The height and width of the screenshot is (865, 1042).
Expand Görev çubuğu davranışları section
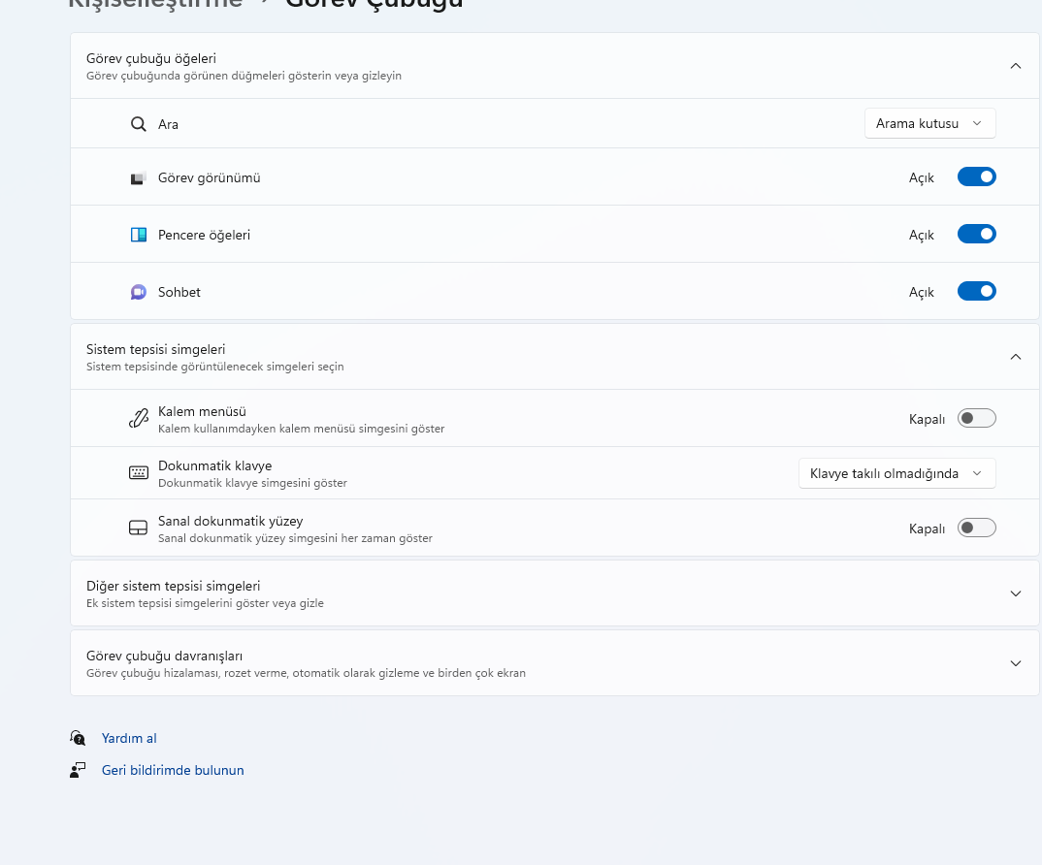[1016, 663]
